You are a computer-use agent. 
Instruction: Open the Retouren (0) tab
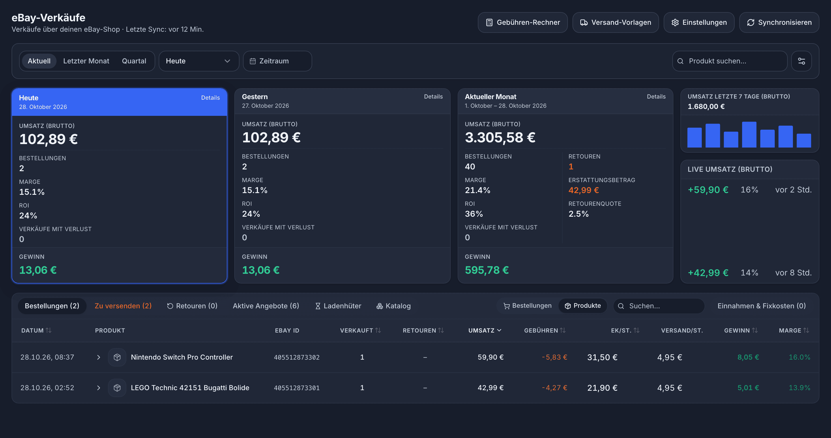(192, 306)
